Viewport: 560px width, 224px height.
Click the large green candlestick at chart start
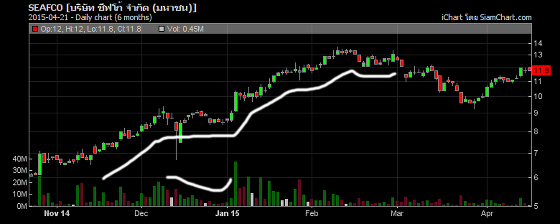pyautogui.click(x=40, y=164)
